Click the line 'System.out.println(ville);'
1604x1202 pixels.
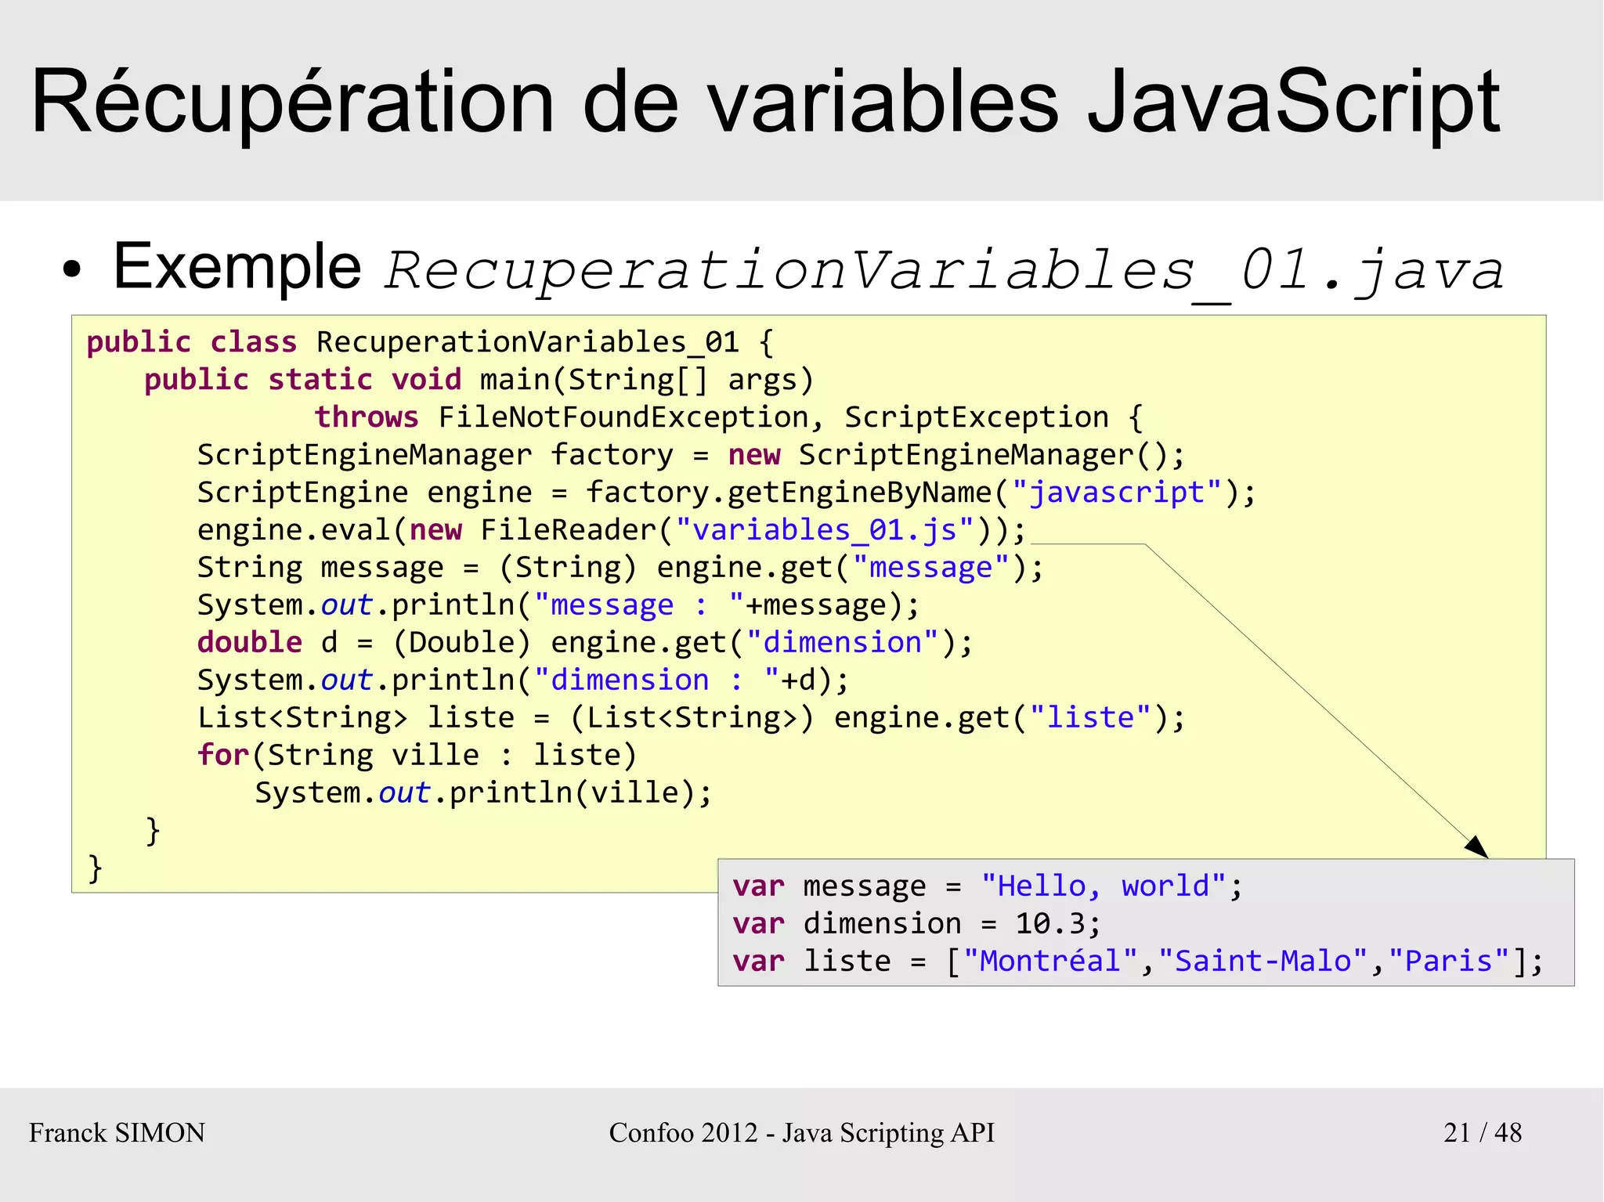tap(484, 793)
